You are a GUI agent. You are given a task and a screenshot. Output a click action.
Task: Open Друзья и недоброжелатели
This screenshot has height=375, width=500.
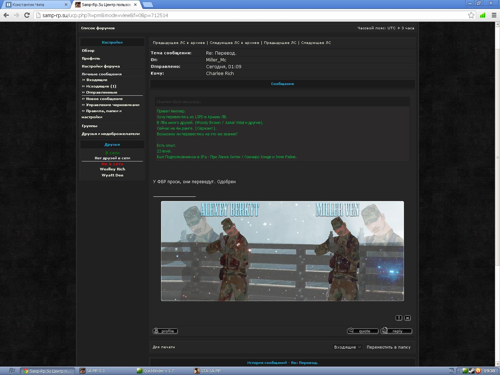(111, 134)
